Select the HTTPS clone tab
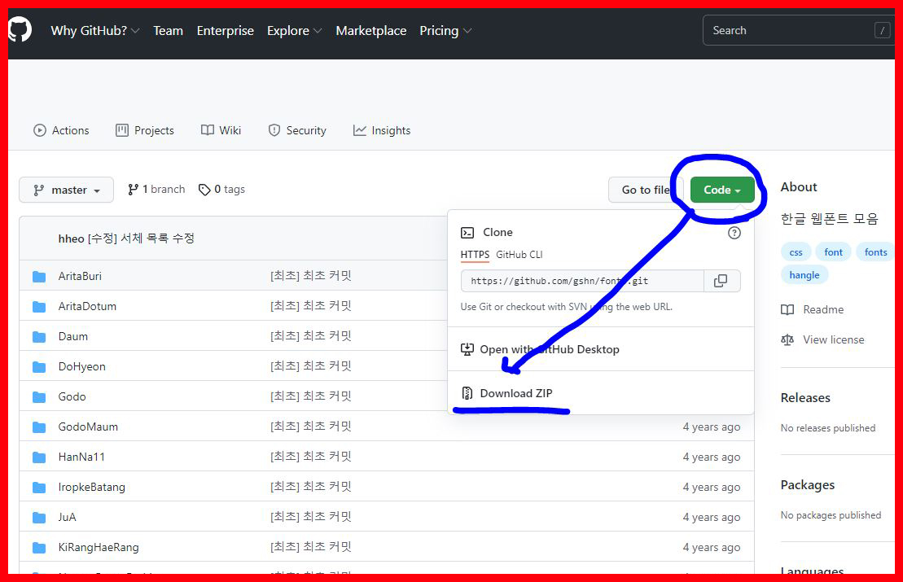Image resolution: width=903 pixels, height=582 pixels. click(475, 255)
